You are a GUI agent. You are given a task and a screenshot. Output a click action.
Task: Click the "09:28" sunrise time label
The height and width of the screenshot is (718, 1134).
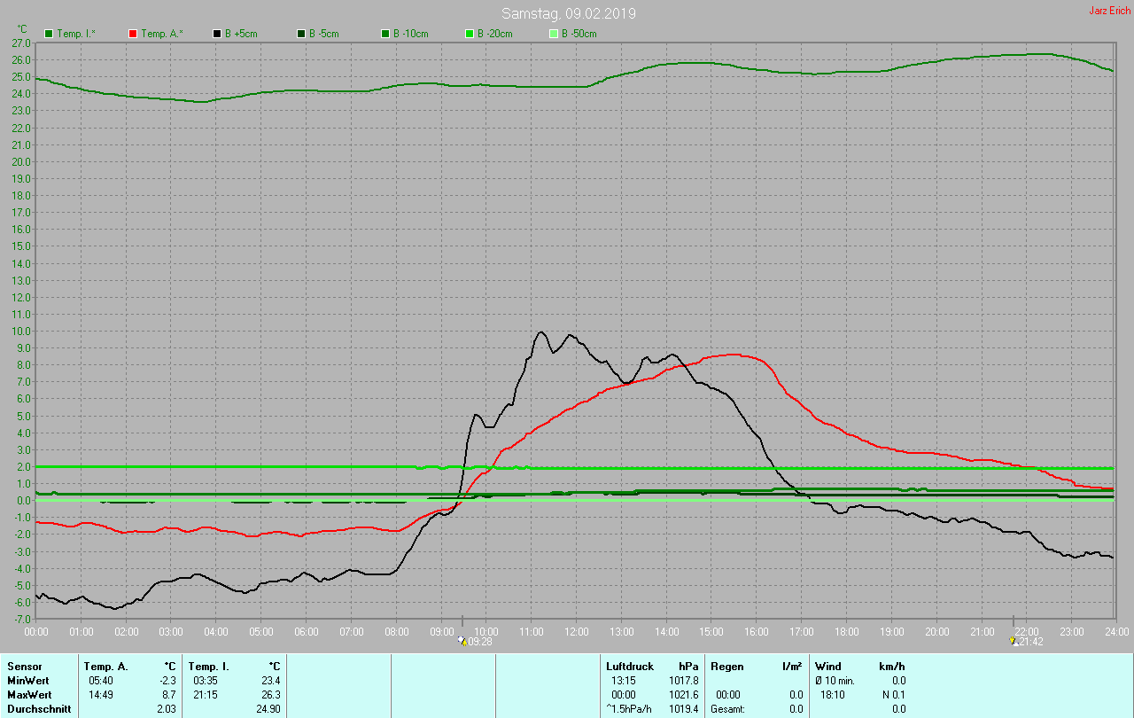tap(479, 641)
